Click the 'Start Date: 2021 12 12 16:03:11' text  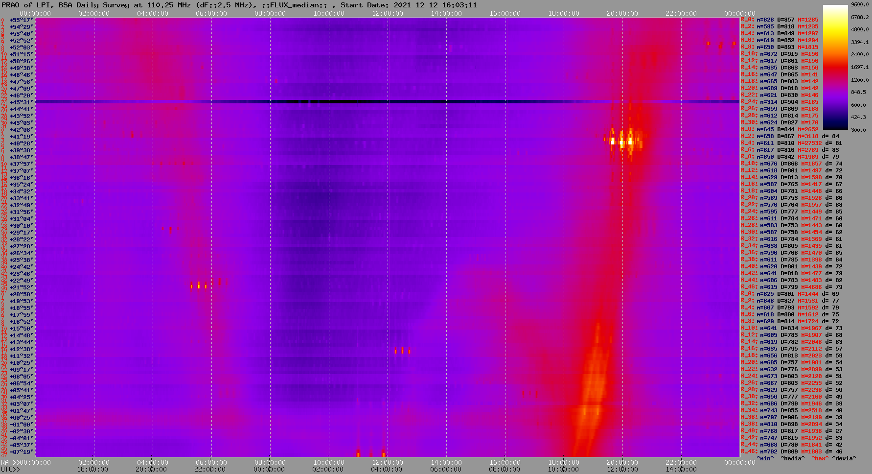pyautogui.click(x=409, y=5)
